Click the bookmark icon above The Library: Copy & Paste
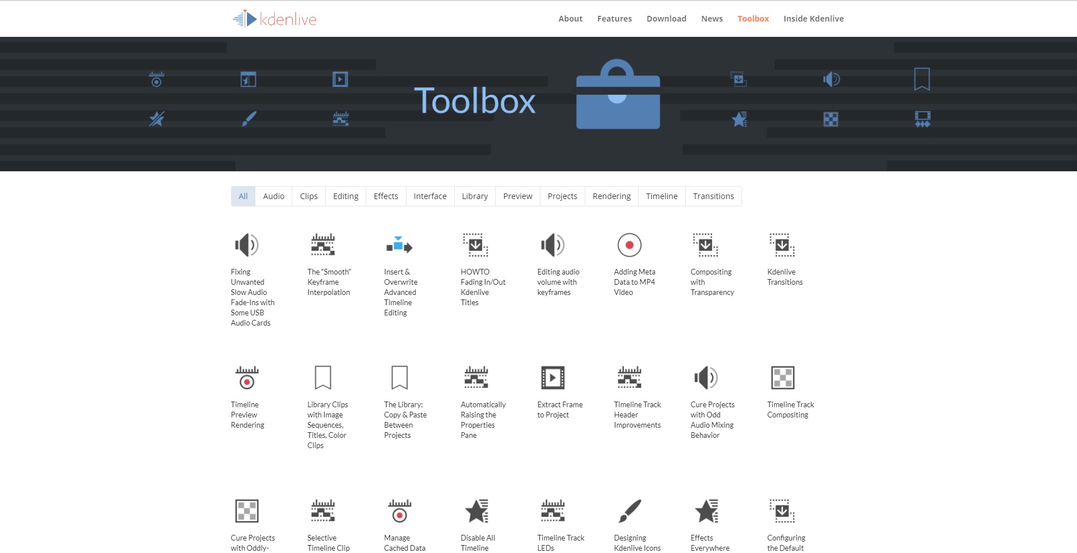This screenshot has width=1077, height=553. click(400, 378)
